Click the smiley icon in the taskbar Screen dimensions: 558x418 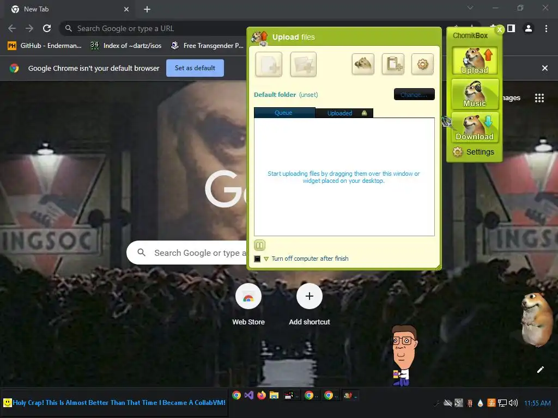7,403
